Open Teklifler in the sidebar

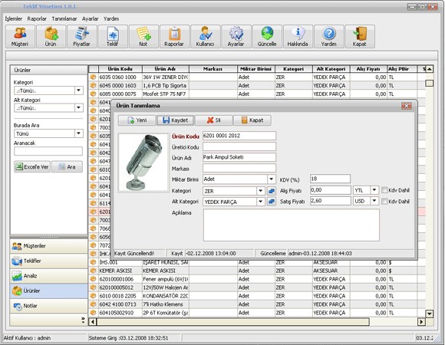[x=48, y=261]
